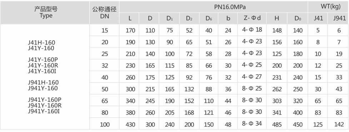Click the 4-Φ27 cell for DN40
The width and height of the screenshot is (349, 132).
(x=252, y=77)
